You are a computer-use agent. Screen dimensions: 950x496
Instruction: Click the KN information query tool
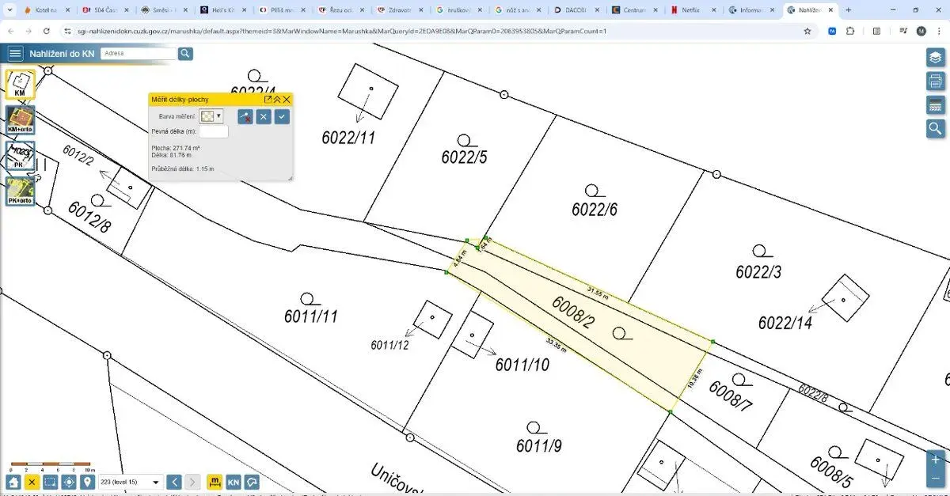point(234,482)
